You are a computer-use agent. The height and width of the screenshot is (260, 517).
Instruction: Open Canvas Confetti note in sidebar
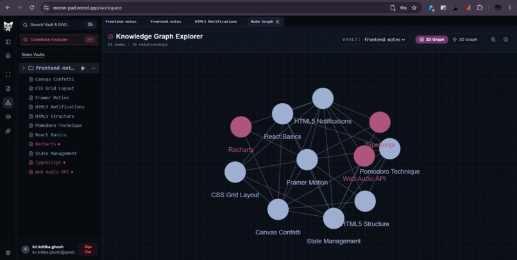[x=55, y=79]
